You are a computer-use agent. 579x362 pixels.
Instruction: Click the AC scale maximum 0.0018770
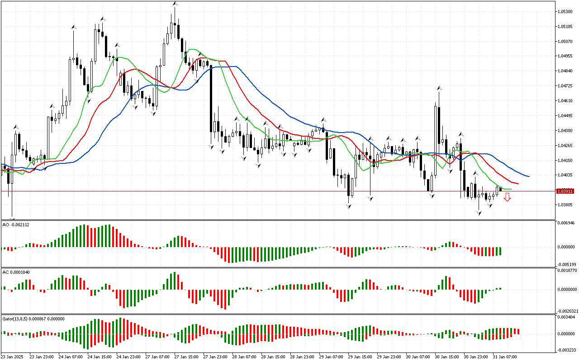click(568, 271)
